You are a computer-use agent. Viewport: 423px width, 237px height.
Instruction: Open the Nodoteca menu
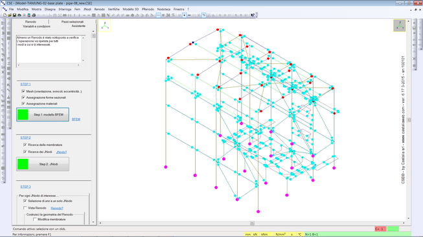[164, 9]
